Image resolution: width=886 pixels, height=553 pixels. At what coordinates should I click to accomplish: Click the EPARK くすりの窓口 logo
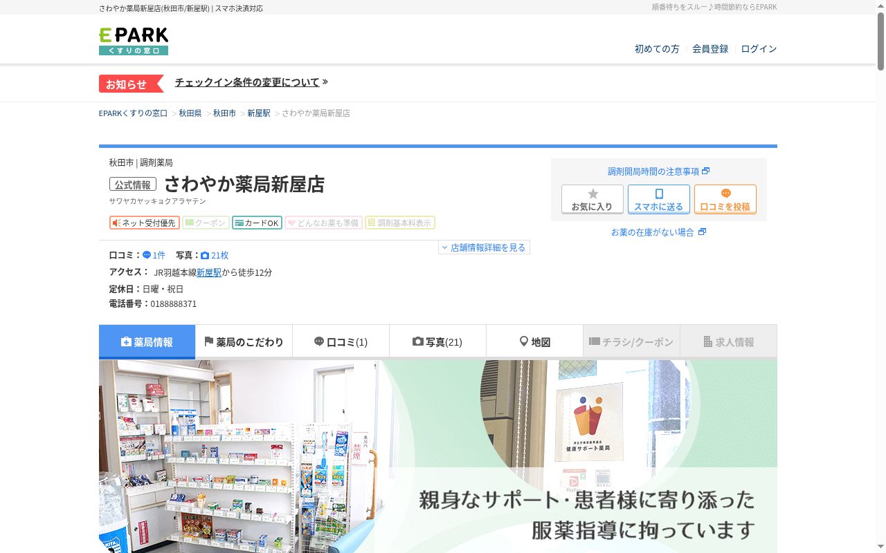tap(134, 41)
